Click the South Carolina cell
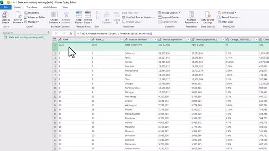269x151 pixels. (141, 148)
